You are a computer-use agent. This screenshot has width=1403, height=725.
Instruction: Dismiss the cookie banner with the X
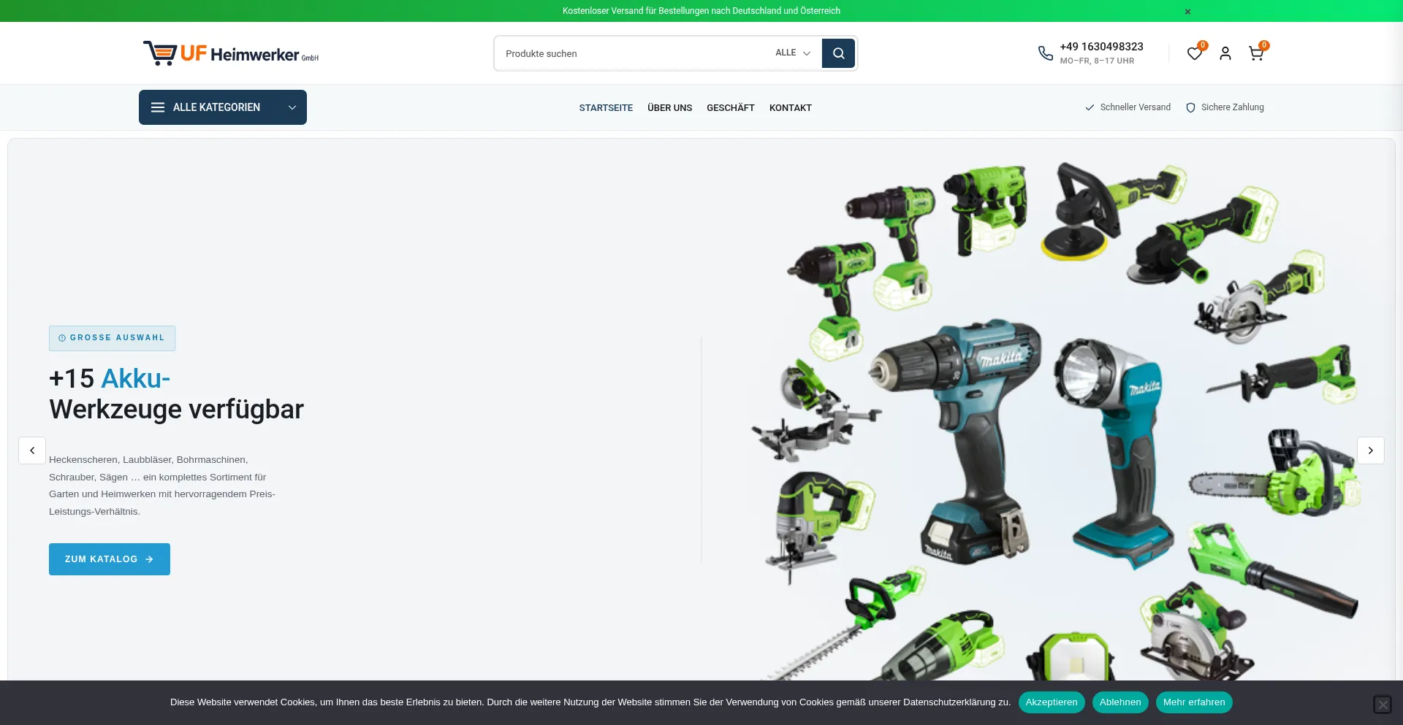1383,705
